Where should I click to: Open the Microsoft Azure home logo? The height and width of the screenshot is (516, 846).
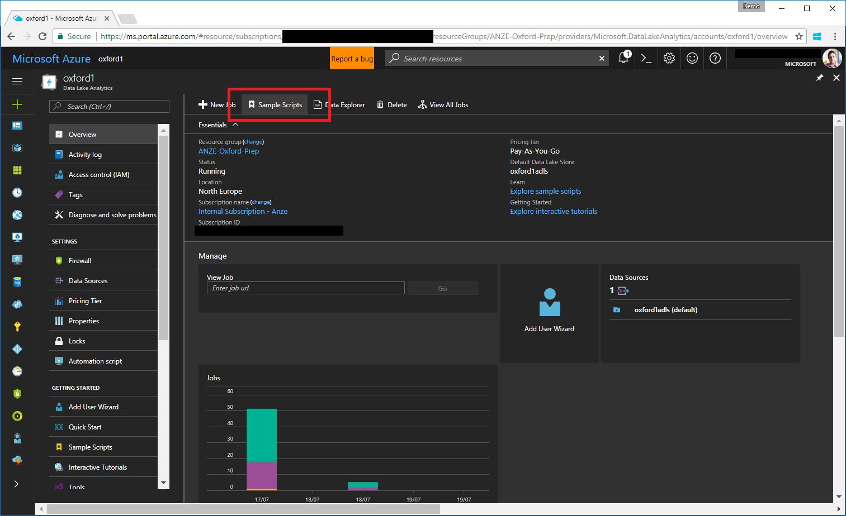(51, 59)
